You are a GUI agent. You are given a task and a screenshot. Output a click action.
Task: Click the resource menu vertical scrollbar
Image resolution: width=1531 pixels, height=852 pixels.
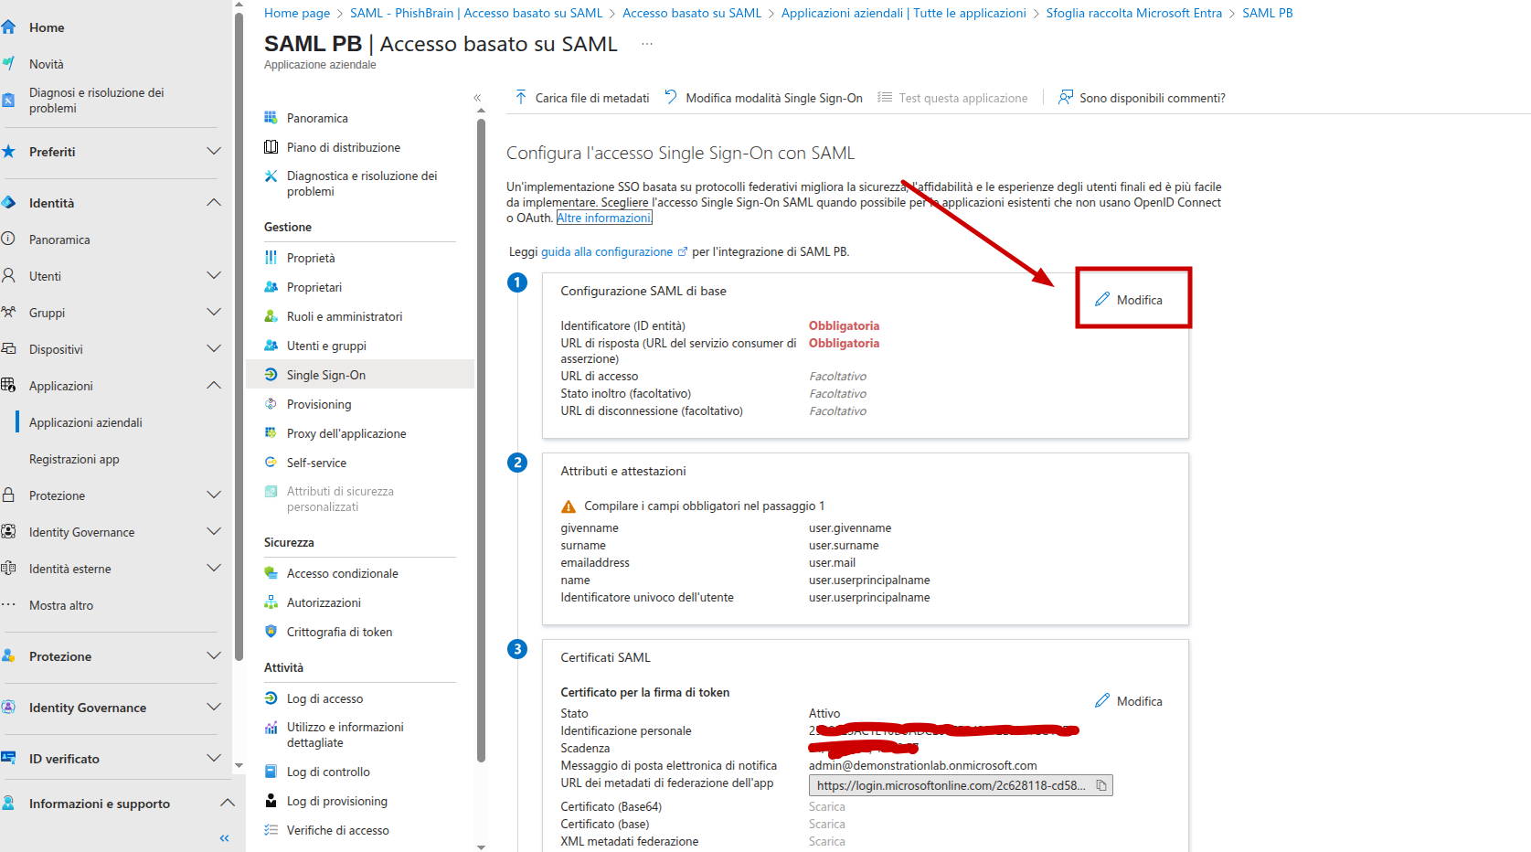481,439
